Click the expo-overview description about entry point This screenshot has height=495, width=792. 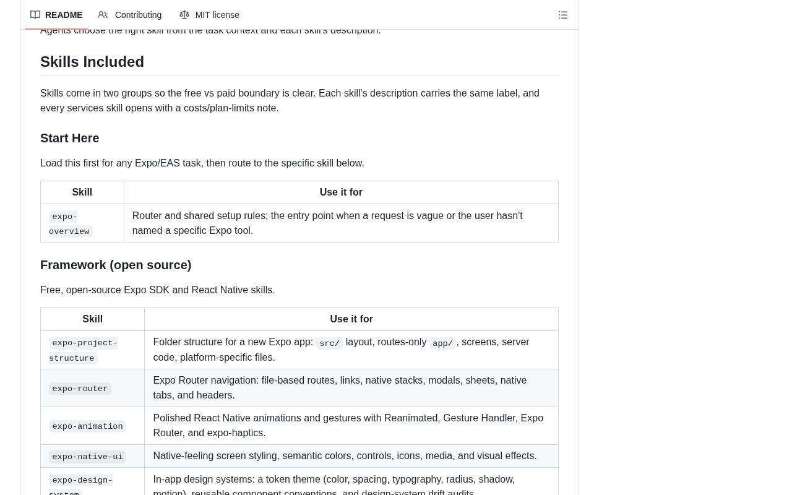point(327,223)
